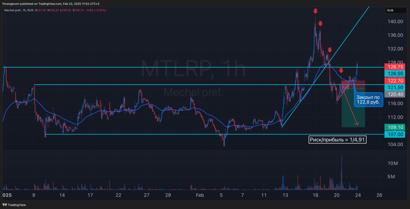Click date 26 on the time axis

click(379, 195)
